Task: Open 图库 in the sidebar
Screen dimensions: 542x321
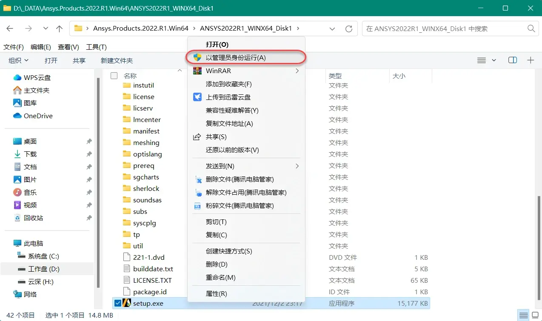Action: pyautogui.click(x=25, y=103)
